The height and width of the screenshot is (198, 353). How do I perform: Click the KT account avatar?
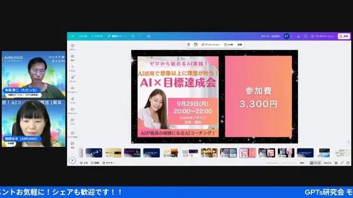(286, 36)
